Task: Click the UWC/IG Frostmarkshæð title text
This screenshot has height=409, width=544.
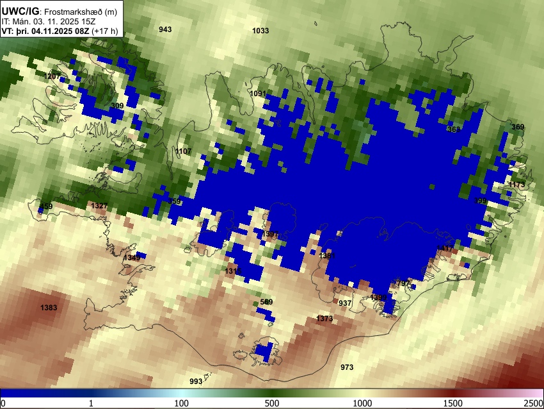Action: point(60,12)
